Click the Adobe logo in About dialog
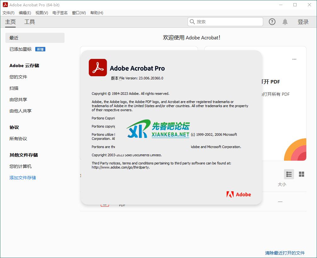The height and width of the screenshot is (258, 317). [239, 194]
